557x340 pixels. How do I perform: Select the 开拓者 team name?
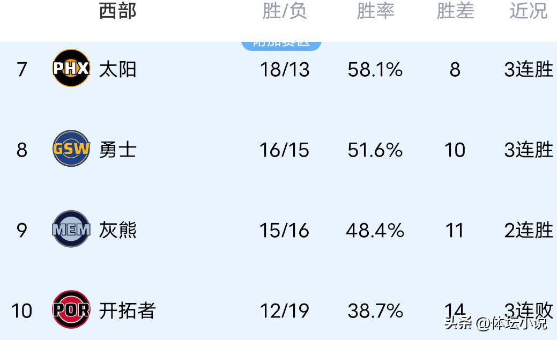tap(127, 311)
